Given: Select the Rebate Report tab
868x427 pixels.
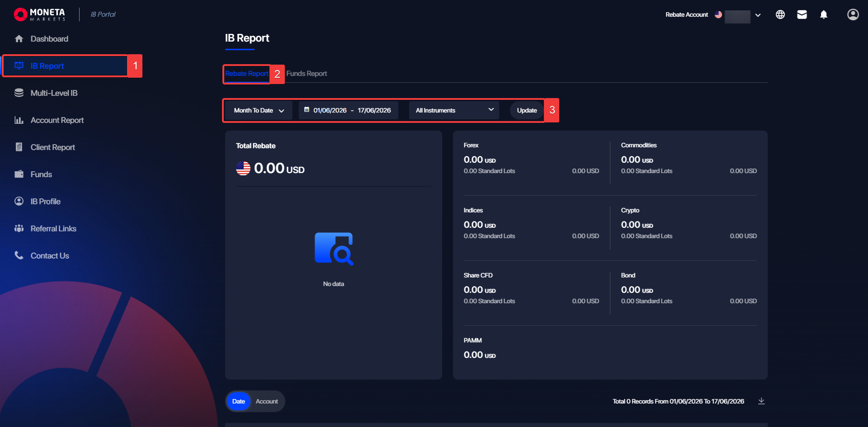Looking at the screenshot, I should tap(247, 74).
